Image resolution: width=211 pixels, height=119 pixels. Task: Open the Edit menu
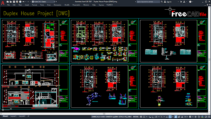[14, 5]
